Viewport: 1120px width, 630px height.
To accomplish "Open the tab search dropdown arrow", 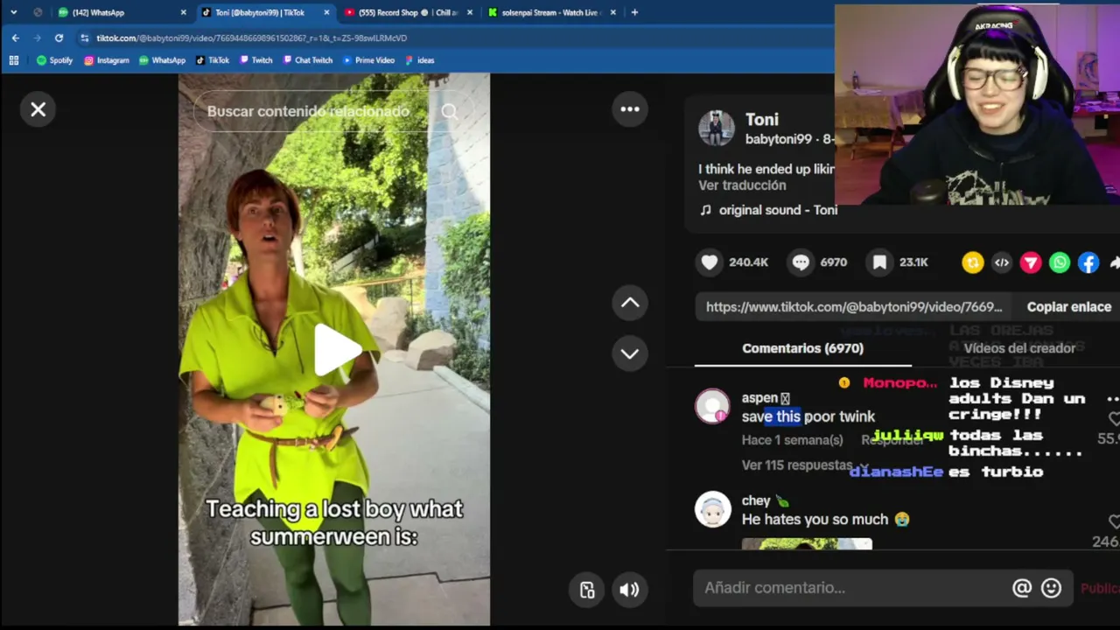I will [13, 12].
